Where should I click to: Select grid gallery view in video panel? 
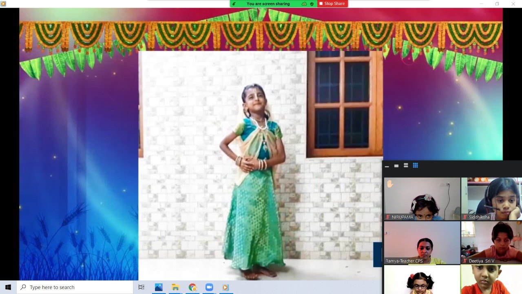[x=416, y=165]
